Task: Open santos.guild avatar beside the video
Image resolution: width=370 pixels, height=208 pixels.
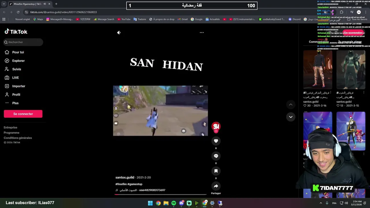Action: (216, 126)
